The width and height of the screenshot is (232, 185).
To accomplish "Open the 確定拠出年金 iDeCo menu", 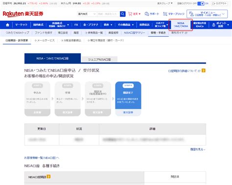I will [x=200, y=25].
